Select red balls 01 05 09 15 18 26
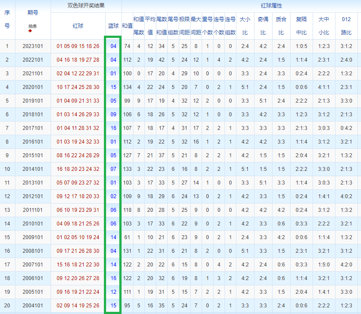The image size is (361, 314). [78, 46]
